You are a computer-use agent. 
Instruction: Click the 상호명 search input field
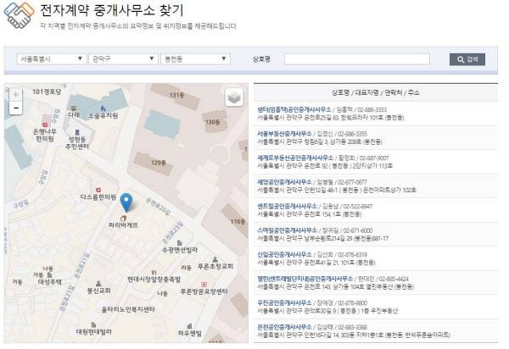coord(357,59)
